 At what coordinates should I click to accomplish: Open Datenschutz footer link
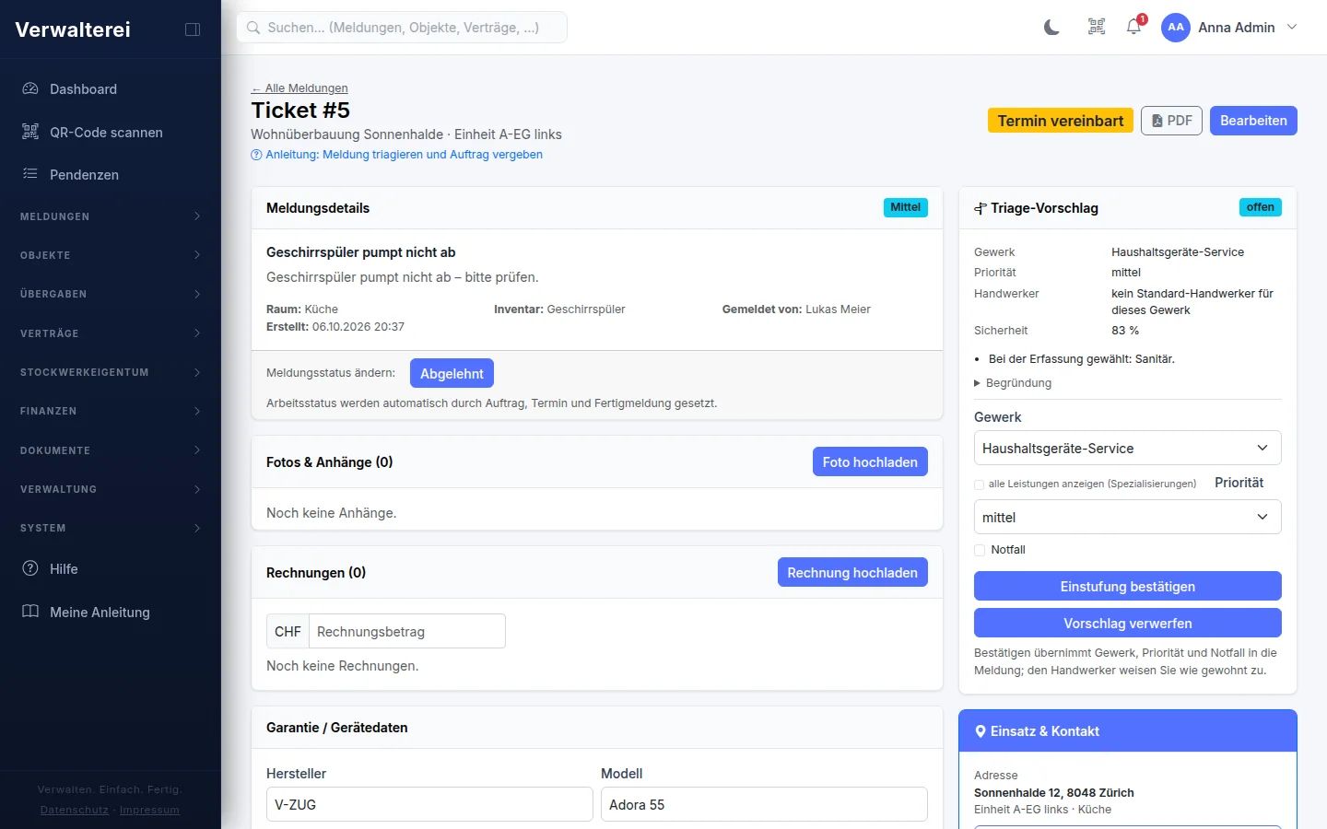tap(75, 810)
